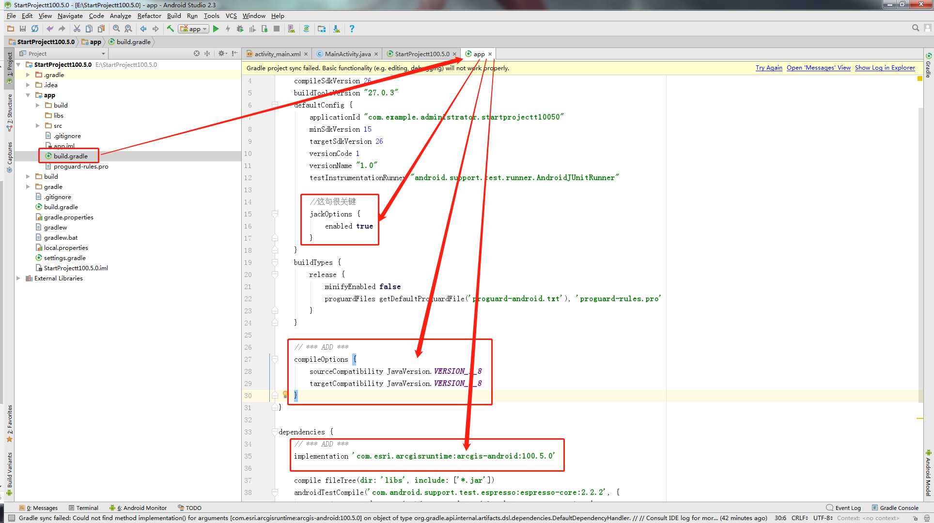Viewport: 934px width, 523px height.
Task: Expand the .idea folder
Action: pos(28,85)
